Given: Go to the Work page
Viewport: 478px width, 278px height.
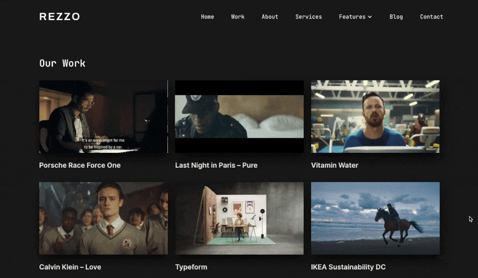Looking at the screenshot, I should click(238, 17).
